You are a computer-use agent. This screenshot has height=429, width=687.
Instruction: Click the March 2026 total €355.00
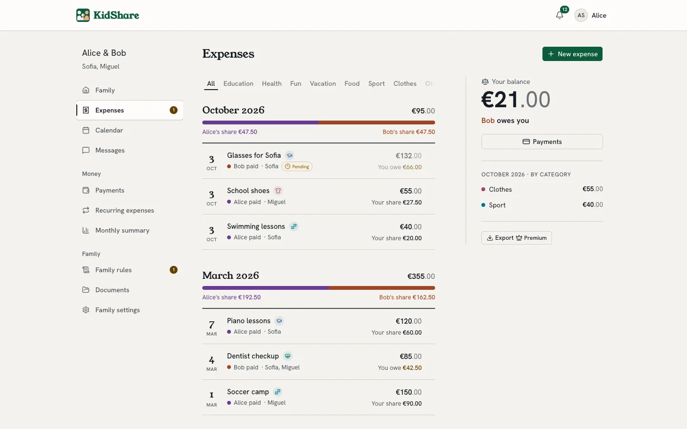(x=421, y=276)
